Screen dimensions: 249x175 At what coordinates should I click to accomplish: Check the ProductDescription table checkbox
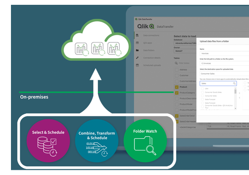(177, 98)
